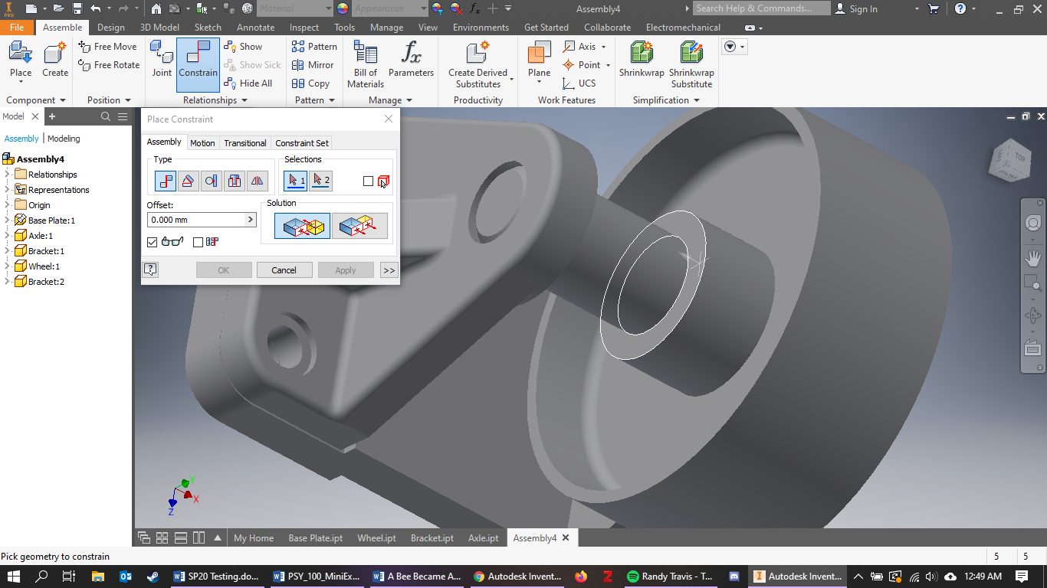
Task: Click Free Rotate in Position panel
Action: point(110,65)
